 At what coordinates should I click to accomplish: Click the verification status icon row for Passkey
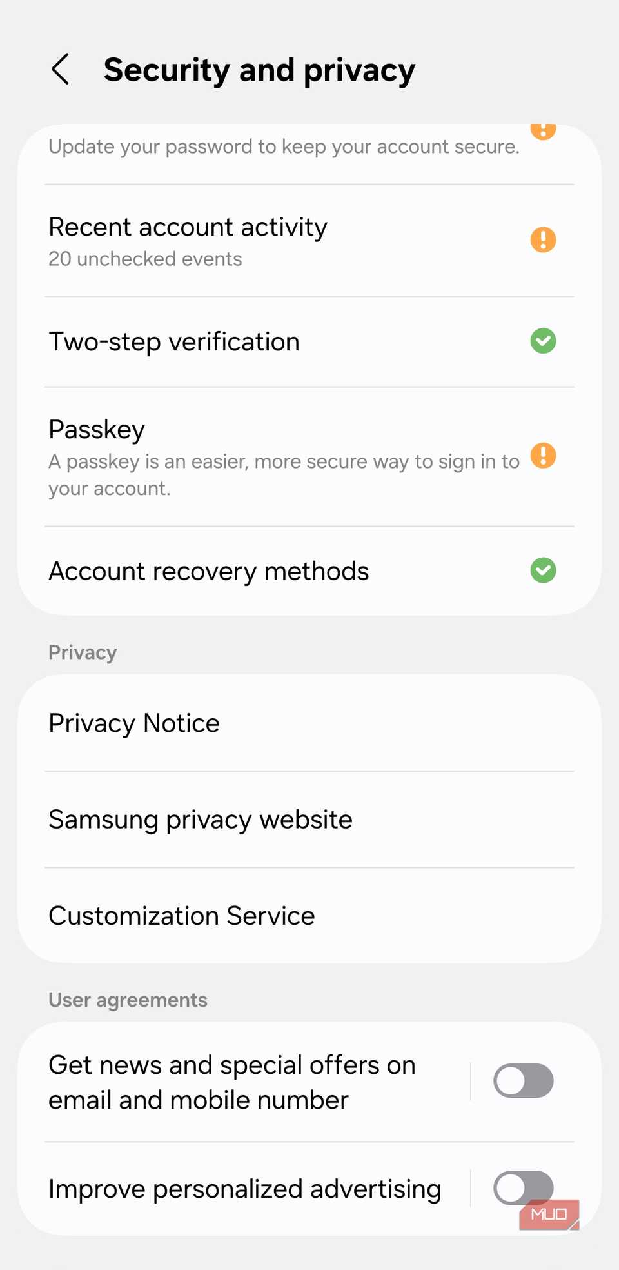click(x=544, y=456)
